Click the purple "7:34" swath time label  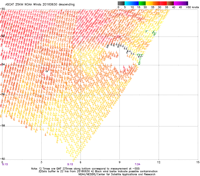point(138,164)
